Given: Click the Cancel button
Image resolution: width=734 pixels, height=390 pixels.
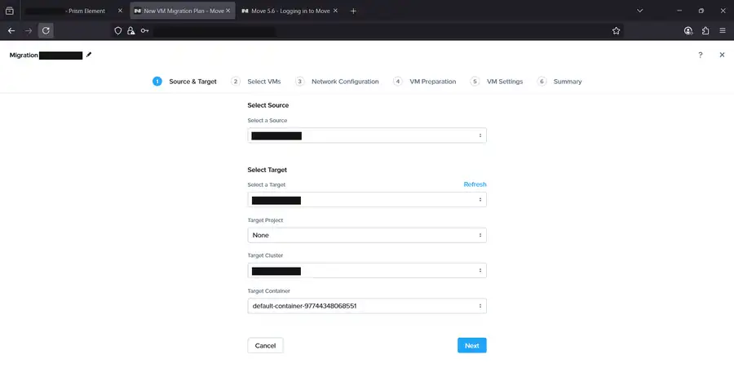Looking at the screenshot, I should (265, 345).
